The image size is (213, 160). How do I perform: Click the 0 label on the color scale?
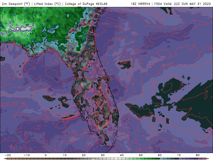click(x=46, y=155)
